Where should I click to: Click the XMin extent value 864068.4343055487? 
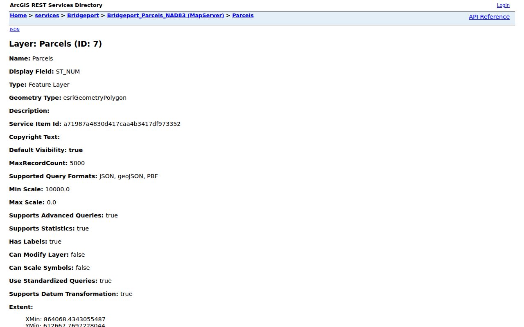tap(75, 319)
